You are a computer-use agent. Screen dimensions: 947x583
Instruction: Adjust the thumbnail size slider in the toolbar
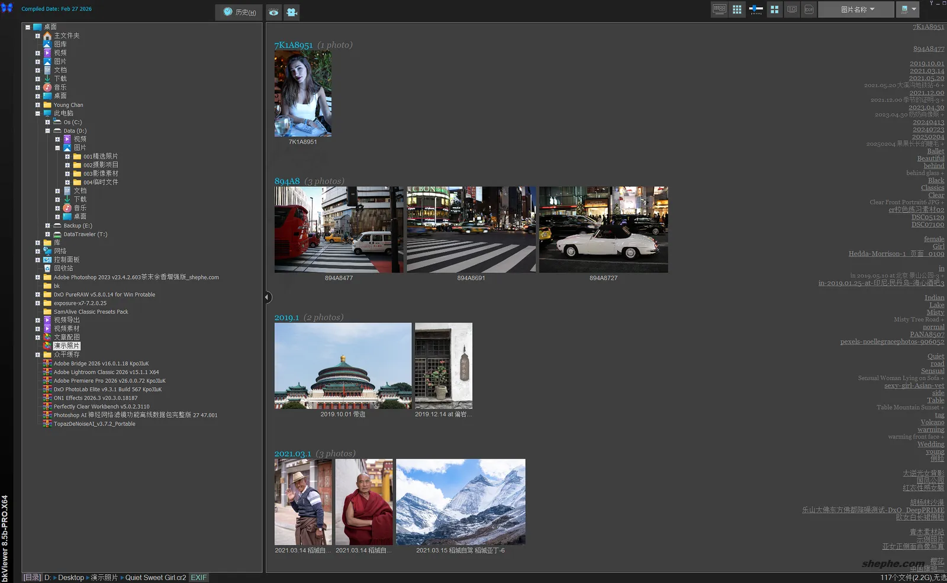[x=756, y=9]
